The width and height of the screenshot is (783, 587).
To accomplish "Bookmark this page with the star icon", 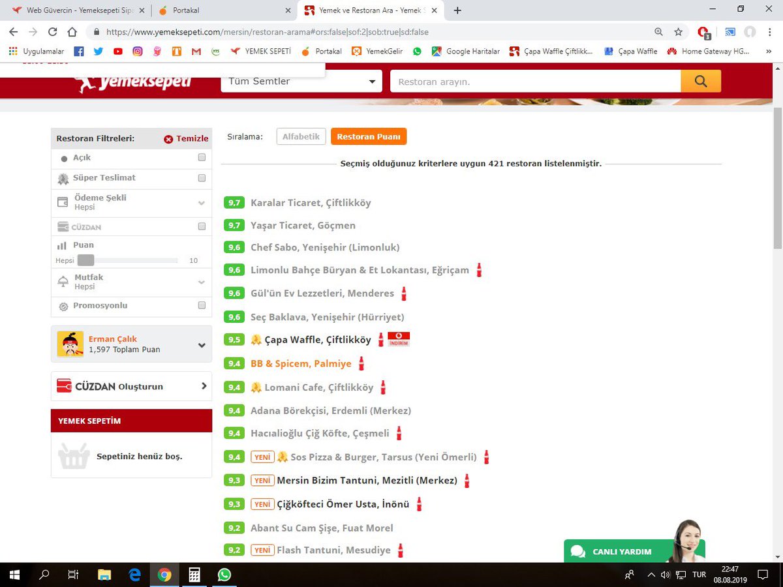I will [x=679, y=31].
